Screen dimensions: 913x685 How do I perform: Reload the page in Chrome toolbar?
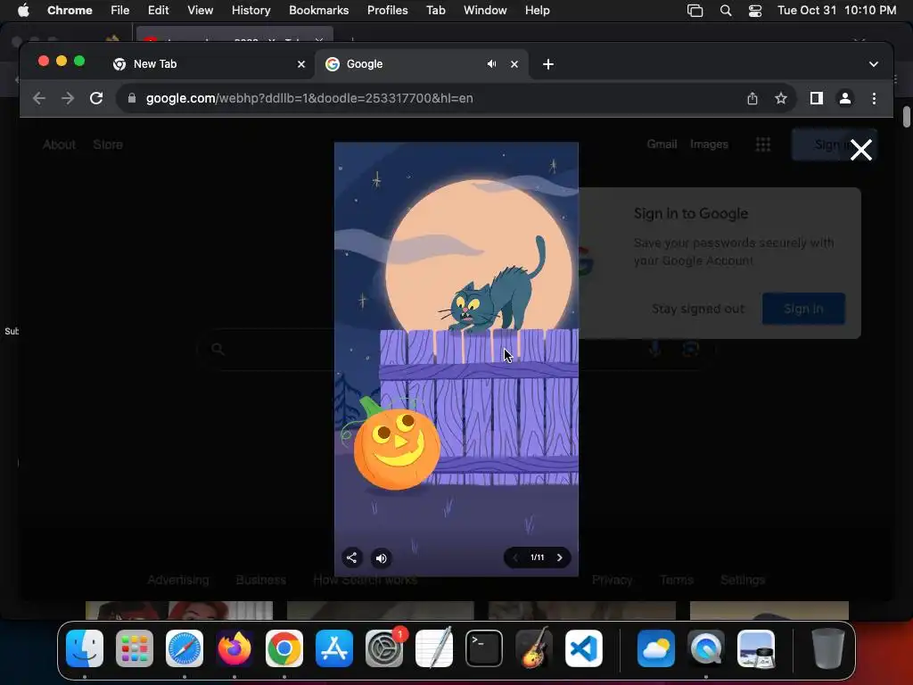tap(96, 98)
